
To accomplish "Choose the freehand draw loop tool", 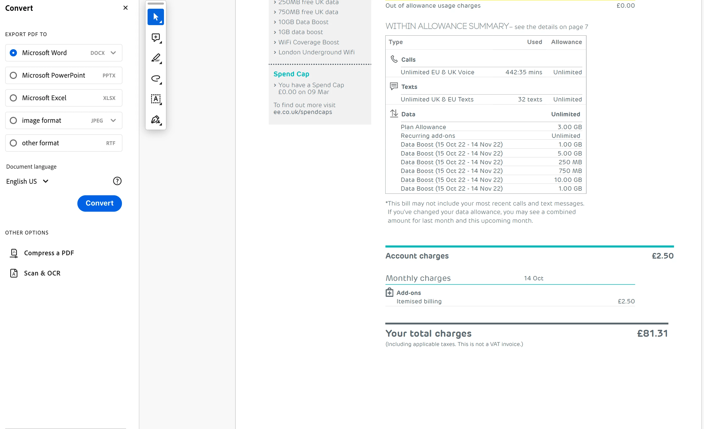I will click(156, 78).
